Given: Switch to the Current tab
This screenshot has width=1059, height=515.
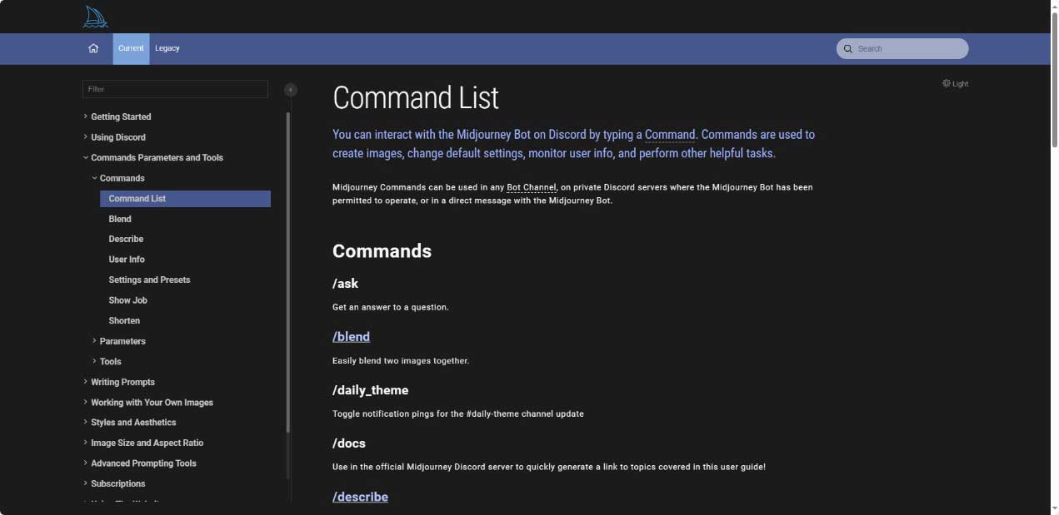Looking at the screenshot, I should (x=131, y=48).
